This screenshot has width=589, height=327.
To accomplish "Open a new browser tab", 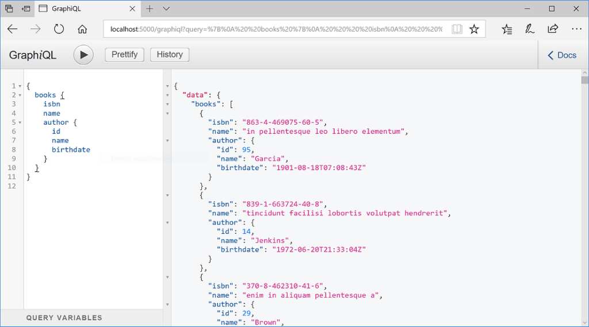I will pyautogui.click(x=150, y=9).
